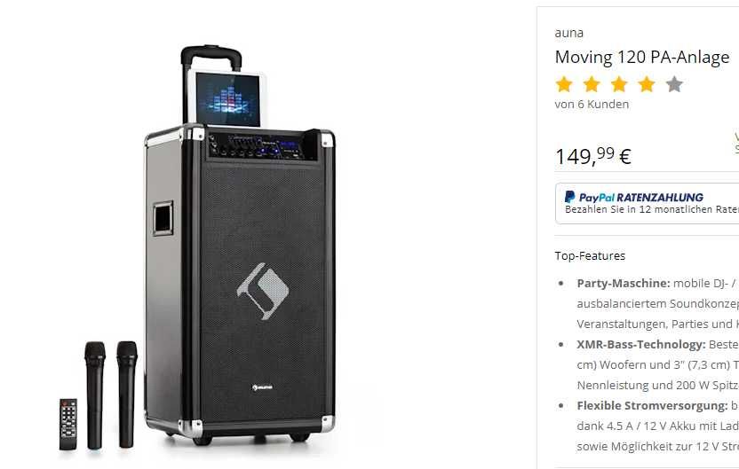739x469 pixels.
Task: Click the second gold rating star
Action: pyautogui.click(x=592, y=84)
